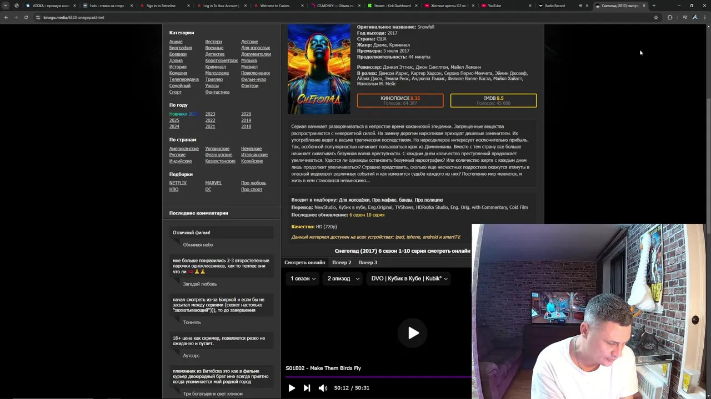The width and height of the screenshot is (711, 399).
Task: Close the 'Welcome to Casino' tab
Action: coord(302,6)
